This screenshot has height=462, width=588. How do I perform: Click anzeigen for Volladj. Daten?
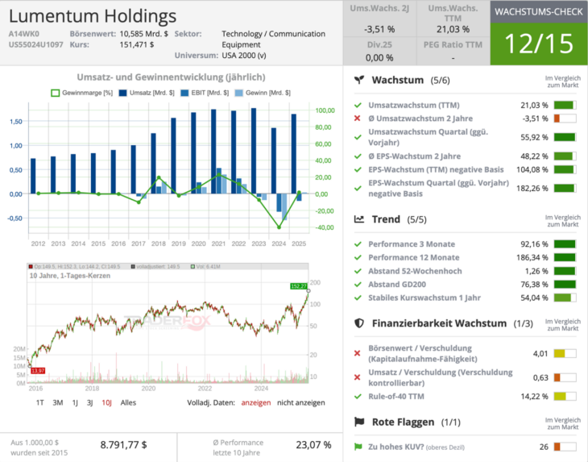tap(256, 402)
